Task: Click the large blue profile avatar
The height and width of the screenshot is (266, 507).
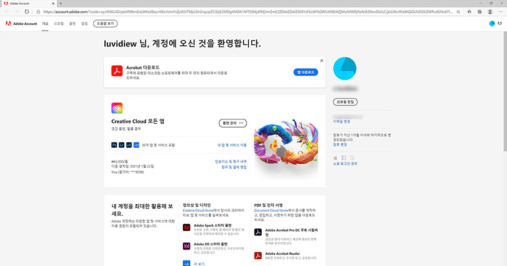Action: coord(345,68)
